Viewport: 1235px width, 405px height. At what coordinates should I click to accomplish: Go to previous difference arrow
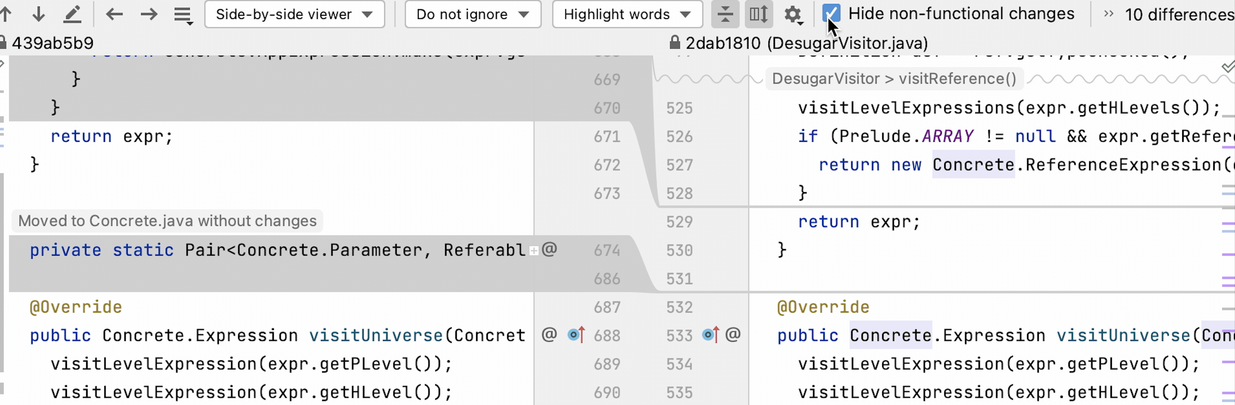[x=6, y=14]
